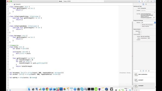Viewport: 162px width, 91px height.
Task: Enable the Show Timeline checkbox
Action: tap(141, 26)
